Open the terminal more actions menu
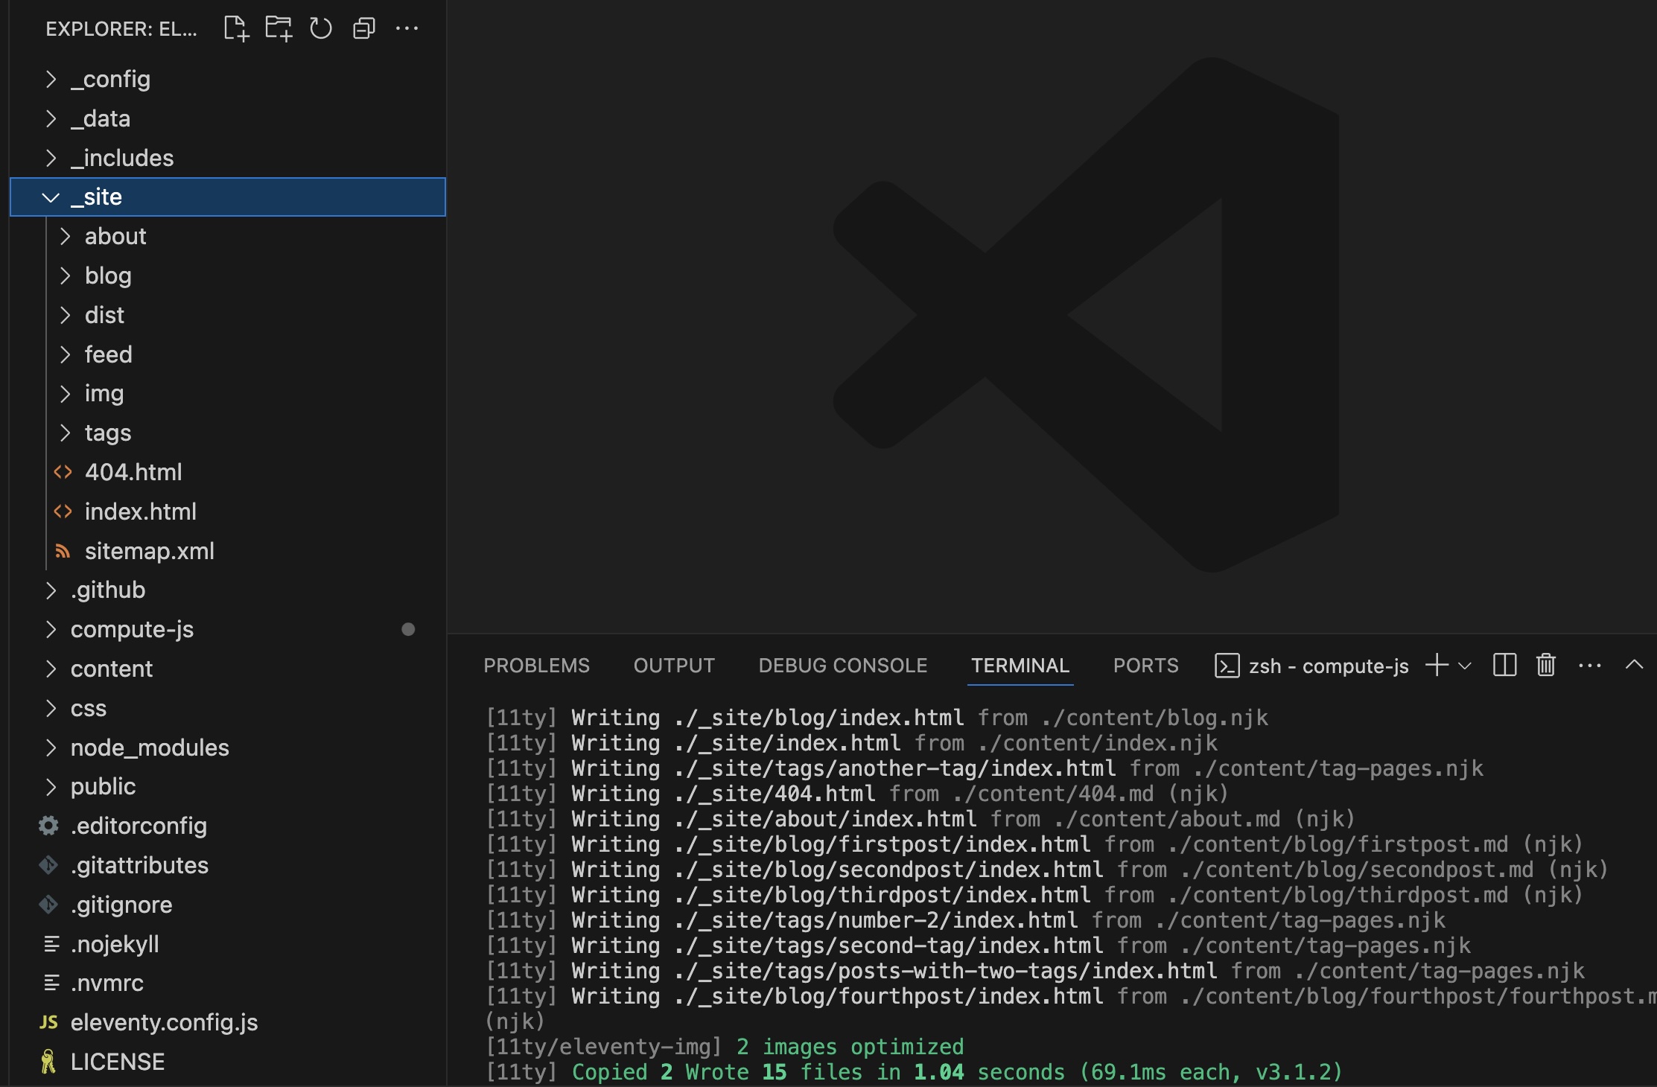This screenshot has height=1087, width=1657. [1590, 666]
